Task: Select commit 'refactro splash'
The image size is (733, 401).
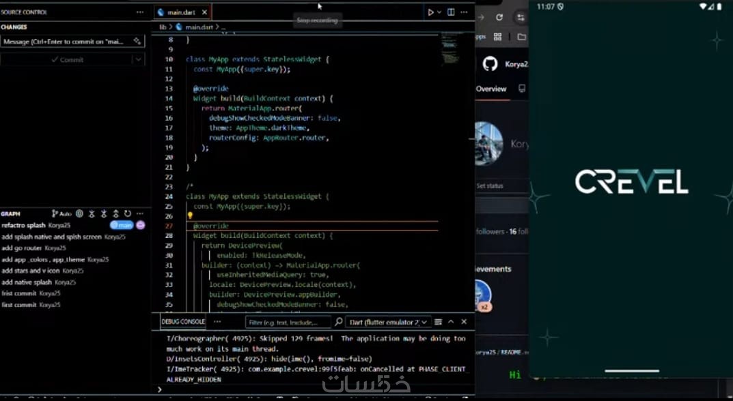Action: (23, 226)
